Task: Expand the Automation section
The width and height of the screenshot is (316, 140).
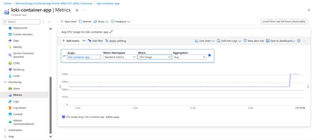Action: 5,130
